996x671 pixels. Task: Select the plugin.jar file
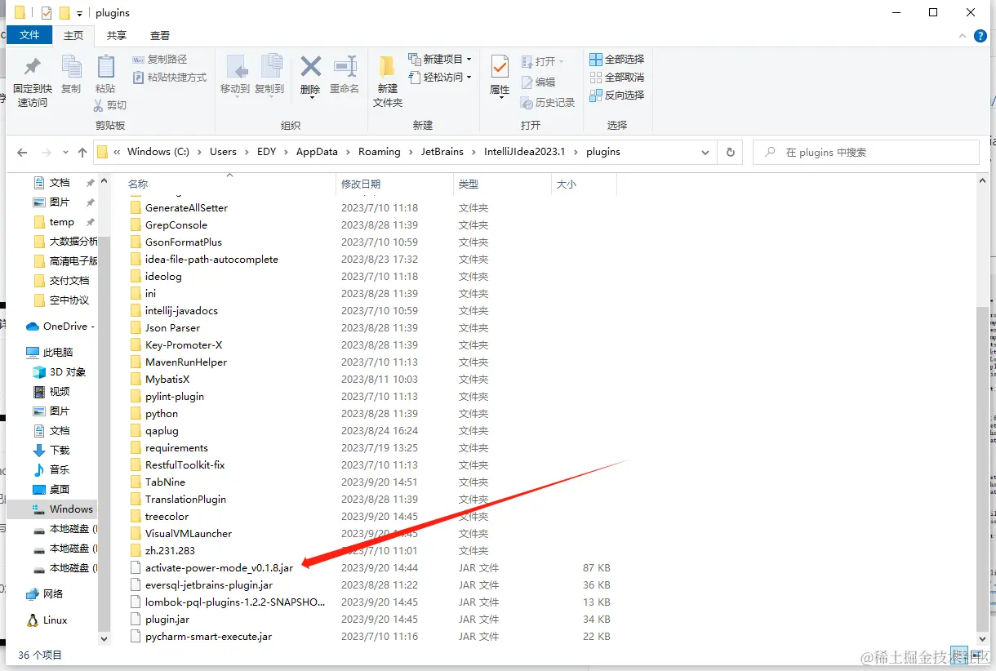(x=167, y=619)
